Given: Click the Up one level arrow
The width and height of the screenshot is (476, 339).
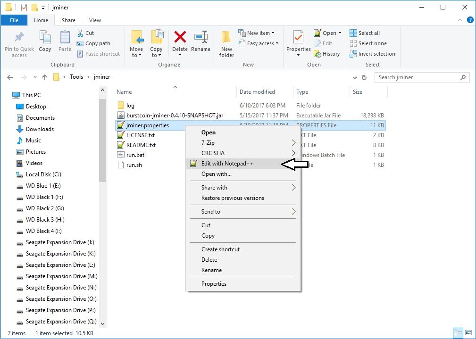Looking at the screenshot, I should point(45,77).
